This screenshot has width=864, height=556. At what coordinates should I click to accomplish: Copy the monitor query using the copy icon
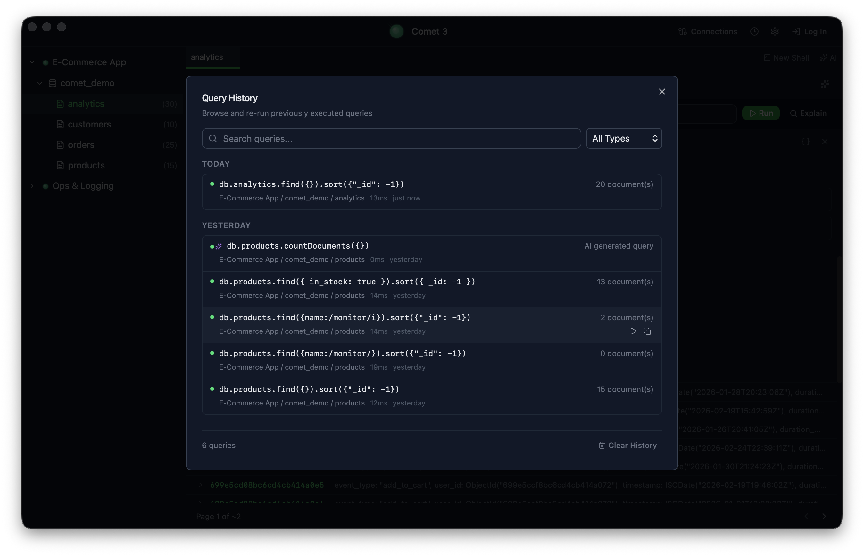click(647, 331)
